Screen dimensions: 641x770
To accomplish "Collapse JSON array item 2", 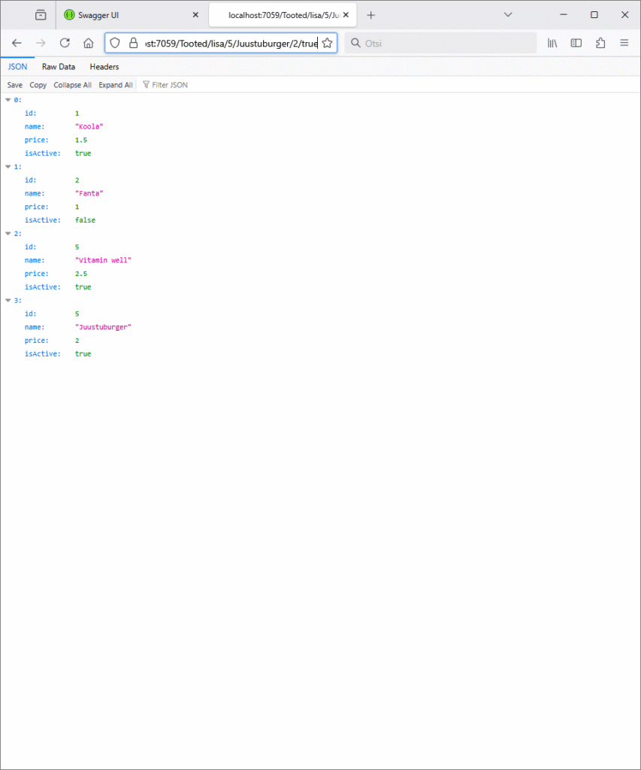I will tap(8, 234).
